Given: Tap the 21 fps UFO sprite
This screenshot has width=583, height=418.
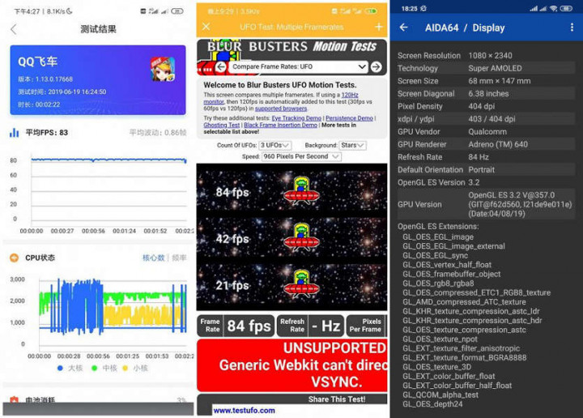Looking at the screenshot, I should (x=301, y=284).
